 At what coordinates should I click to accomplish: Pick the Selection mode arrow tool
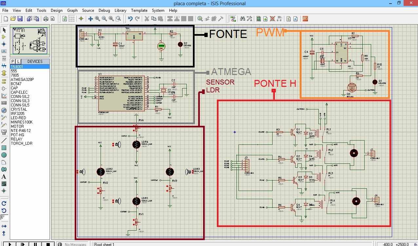click(x=4, y=30)
